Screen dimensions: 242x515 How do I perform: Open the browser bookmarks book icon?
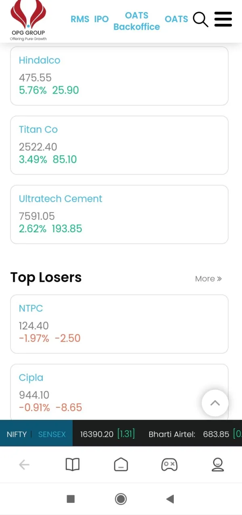click(73, 465)
